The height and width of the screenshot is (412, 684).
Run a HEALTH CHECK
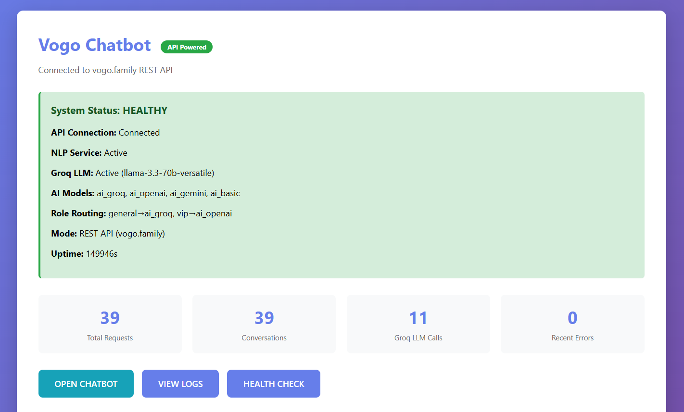(273, 384)
